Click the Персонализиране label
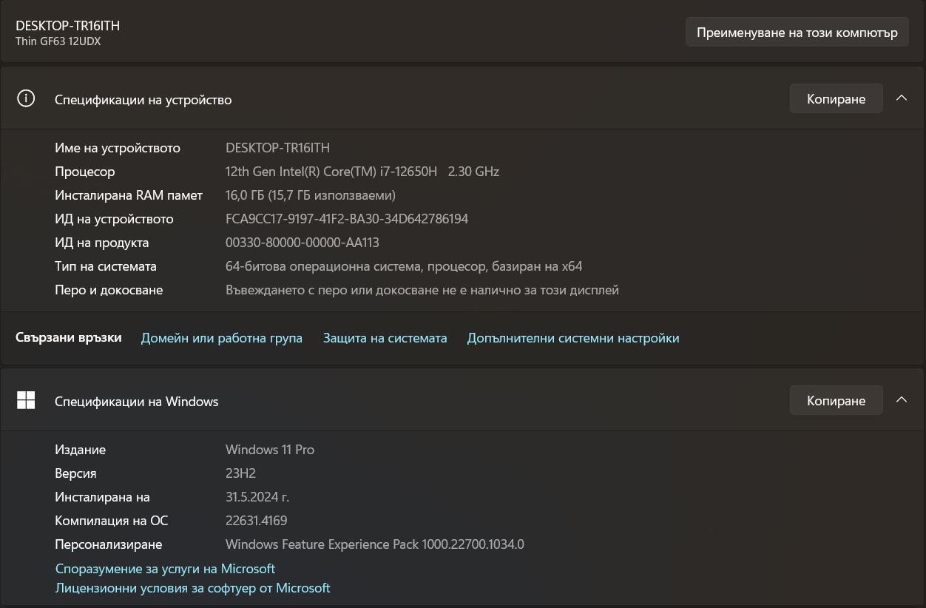The image size is (926, 608). point(108,544)
